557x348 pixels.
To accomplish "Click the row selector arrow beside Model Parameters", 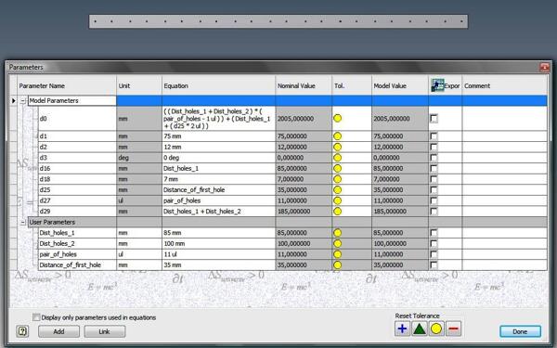I will coord(14,101).
